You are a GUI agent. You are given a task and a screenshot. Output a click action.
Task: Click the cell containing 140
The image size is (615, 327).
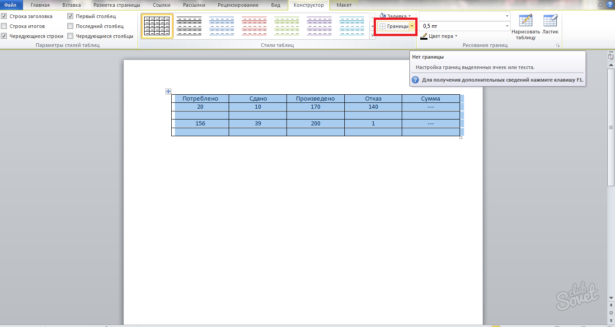point(373,107)
